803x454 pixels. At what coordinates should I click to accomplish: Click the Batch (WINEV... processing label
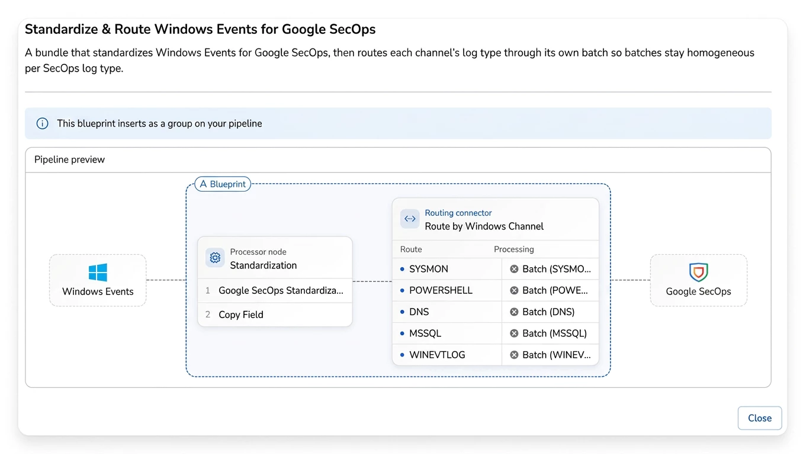point(557,355)
